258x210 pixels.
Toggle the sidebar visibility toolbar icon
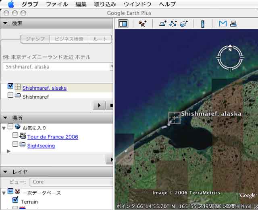point(123,24)
